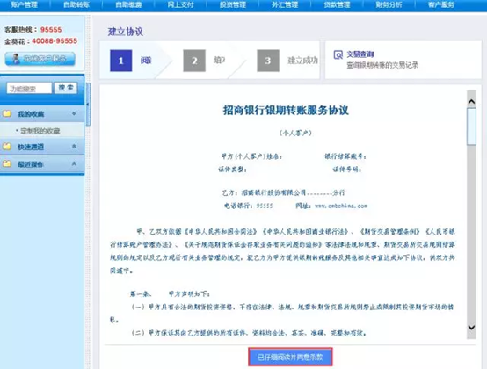Open the 账户管理 menu
The height and width of the screenshot is (369, 487).
[25, 4]
